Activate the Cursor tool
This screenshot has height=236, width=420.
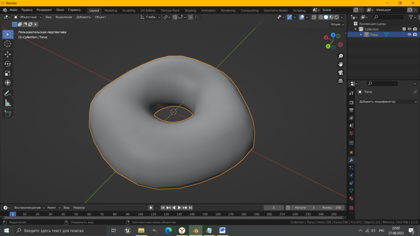tap(8, 44)
